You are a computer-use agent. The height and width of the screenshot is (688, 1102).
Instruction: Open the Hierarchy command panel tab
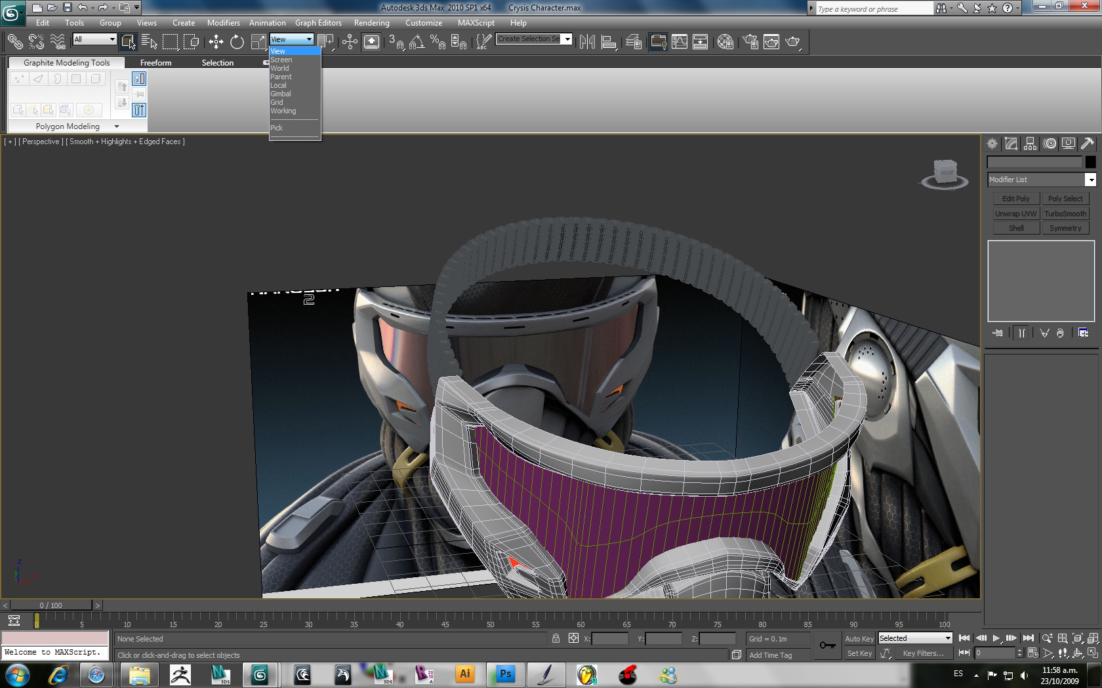pyautogui.click(x=1031, y=143)
